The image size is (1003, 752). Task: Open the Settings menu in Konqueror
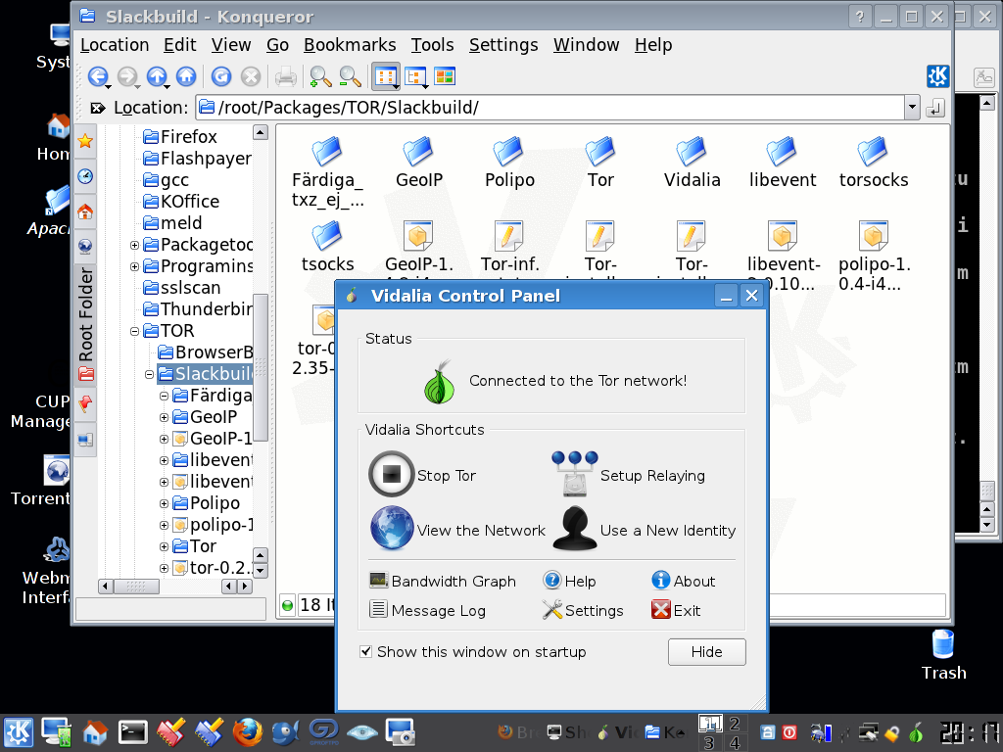(x=502, y=45)
